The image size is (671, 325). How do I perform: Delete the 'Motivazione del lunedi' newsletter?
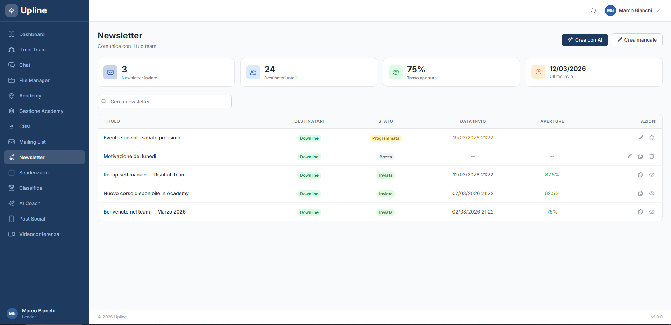651,156
